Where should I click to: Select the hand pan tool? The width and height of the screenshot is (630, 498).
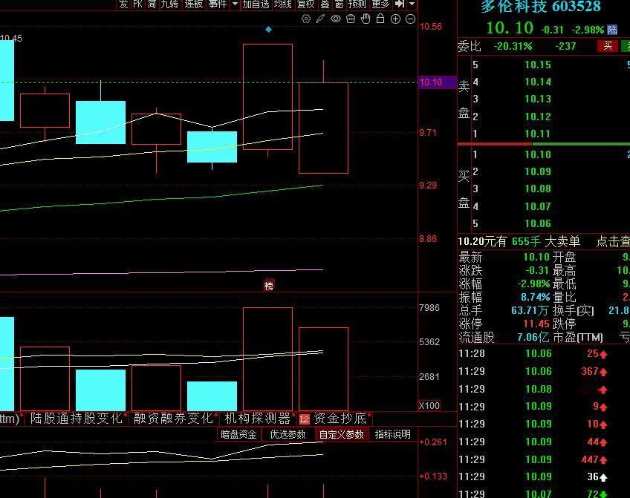pyautogui.click(x=366, y=19)
